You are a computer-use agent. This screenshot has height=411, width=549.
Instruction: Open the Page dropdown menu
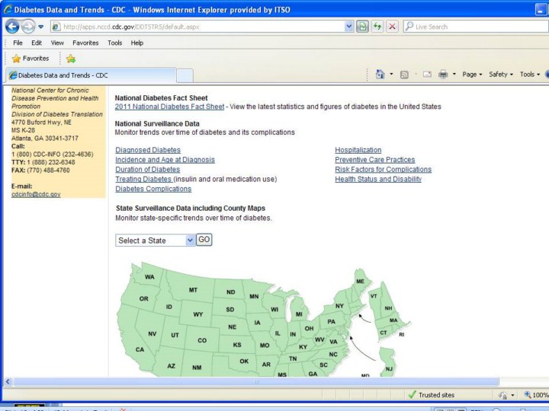click(472, 74)
